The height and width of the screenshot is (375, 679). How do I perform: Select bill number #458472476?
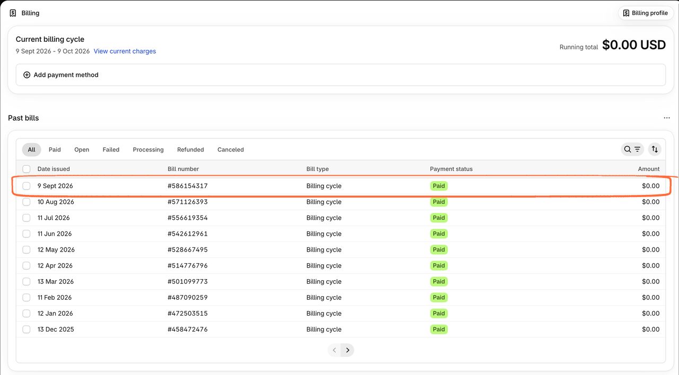click(x=188, y=329)
